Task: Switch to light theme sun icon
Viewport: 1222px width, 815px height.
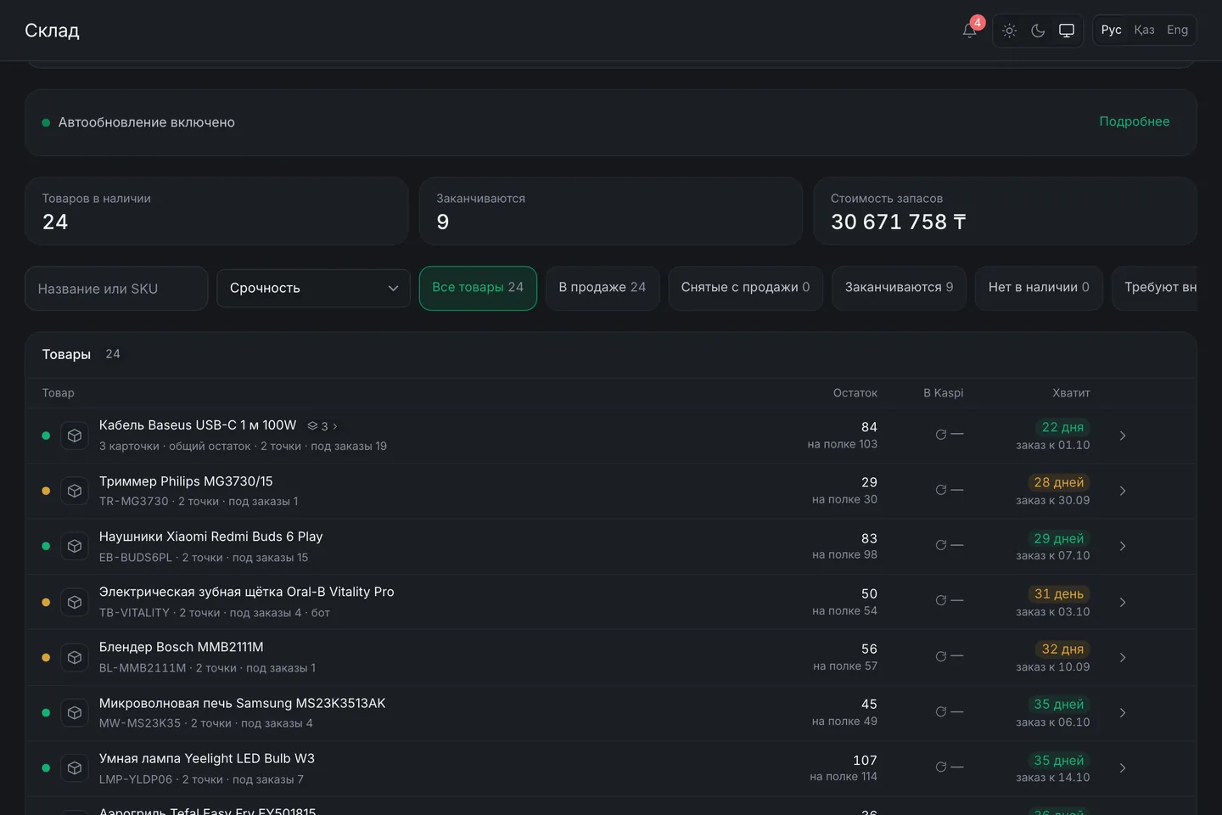Action: click(x=1009, y=31)
